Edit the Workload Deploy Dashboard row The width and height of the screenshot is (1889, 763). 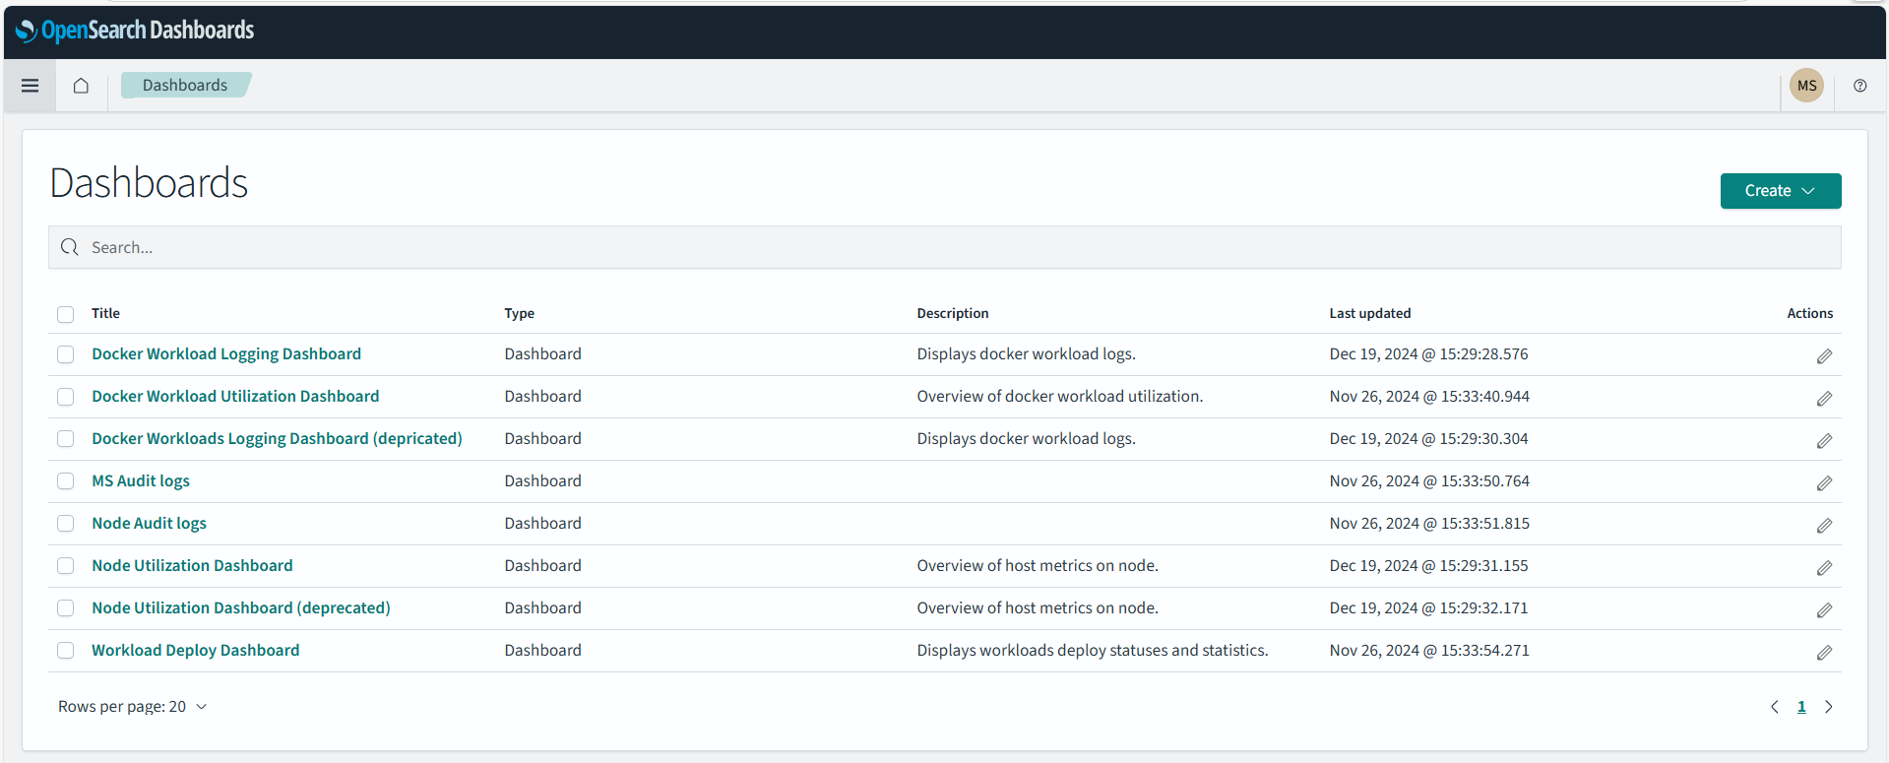tap(1824, 653)
